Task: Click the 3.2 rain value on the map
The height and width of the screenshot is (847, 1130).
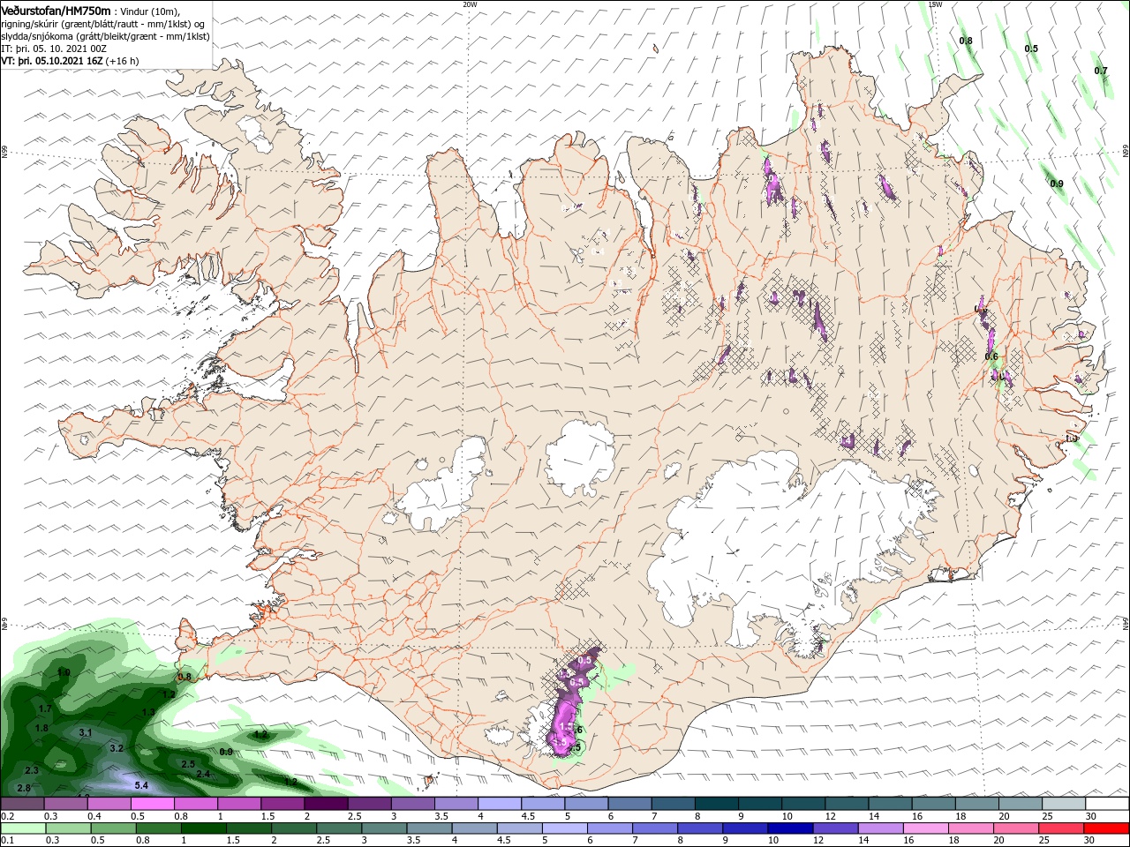Action: pyautogui.click(x=116, y=748)
